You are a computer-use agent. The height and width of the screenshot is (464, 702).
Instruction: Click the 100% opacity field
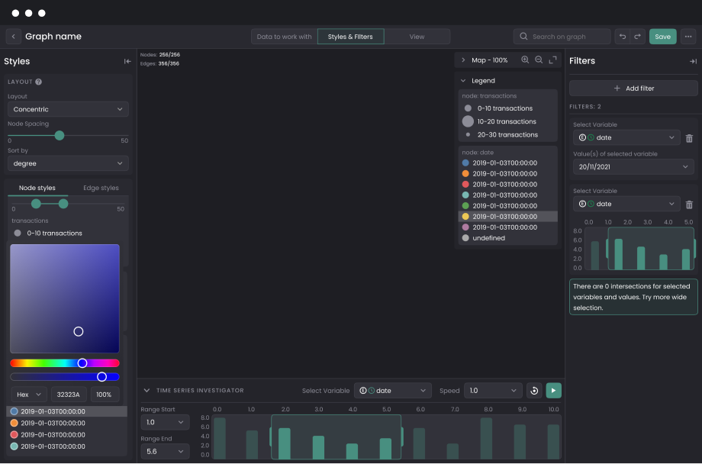[x=105, y=395]
